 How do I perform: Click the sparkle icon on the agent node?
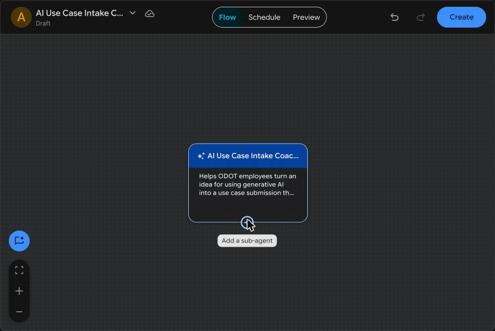click(x=201, y=156)
